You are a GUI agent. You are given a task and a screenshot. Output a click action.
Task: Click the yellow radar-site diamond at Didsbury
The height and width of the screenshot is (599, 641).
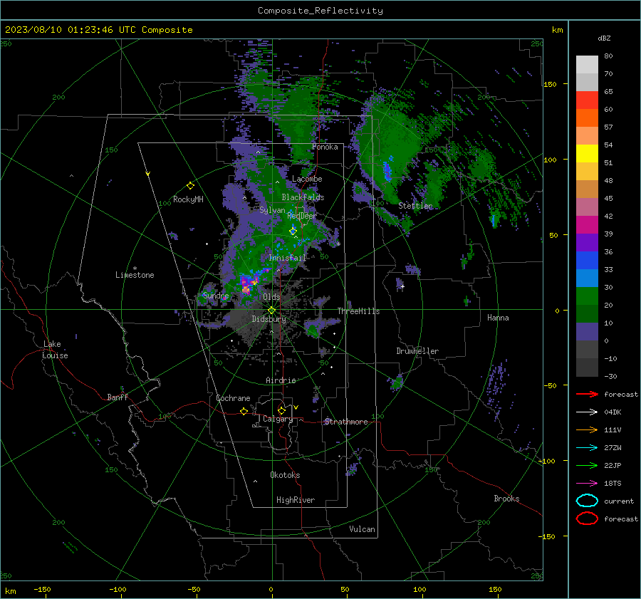click(271, 310)
